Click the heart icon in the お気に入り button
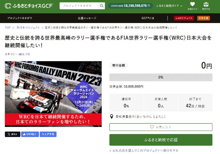220x154 pixels. click(152, 127)
